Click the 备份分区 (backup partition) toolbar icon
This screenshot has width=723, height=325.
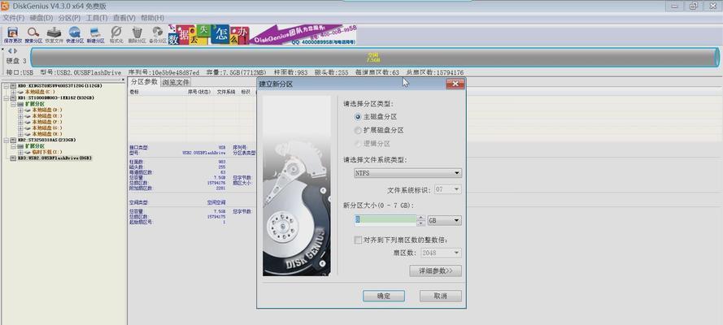pos(158,35)
